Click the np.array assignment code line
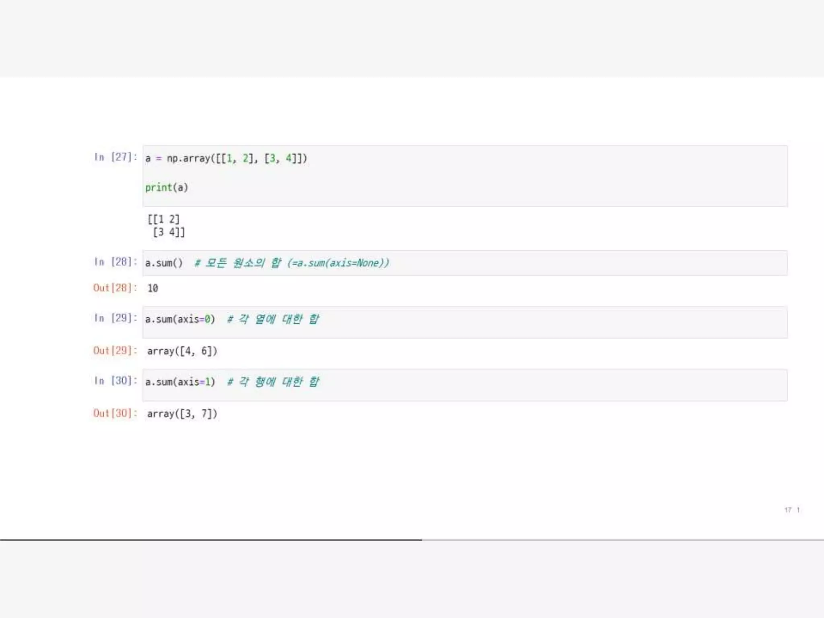 click(x=226, y=158)
